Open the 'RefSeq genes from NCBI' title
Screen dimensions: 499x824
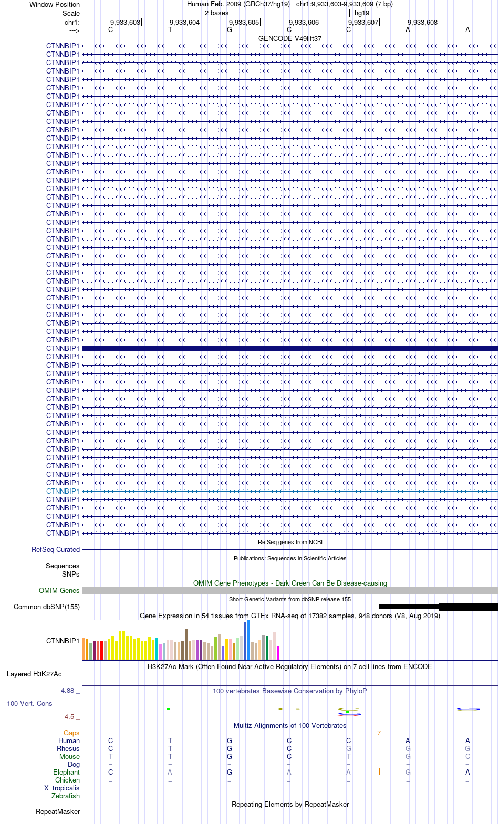click(290, 542)
